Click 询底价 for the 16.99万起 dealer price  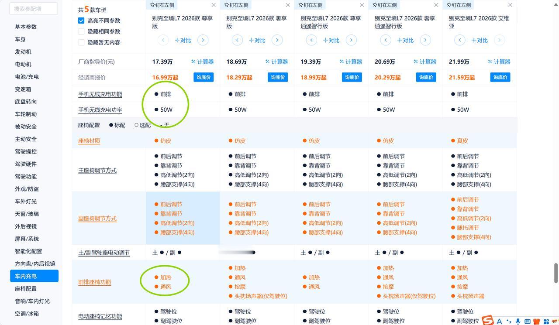pyautogui.click(x=204, y=77)
